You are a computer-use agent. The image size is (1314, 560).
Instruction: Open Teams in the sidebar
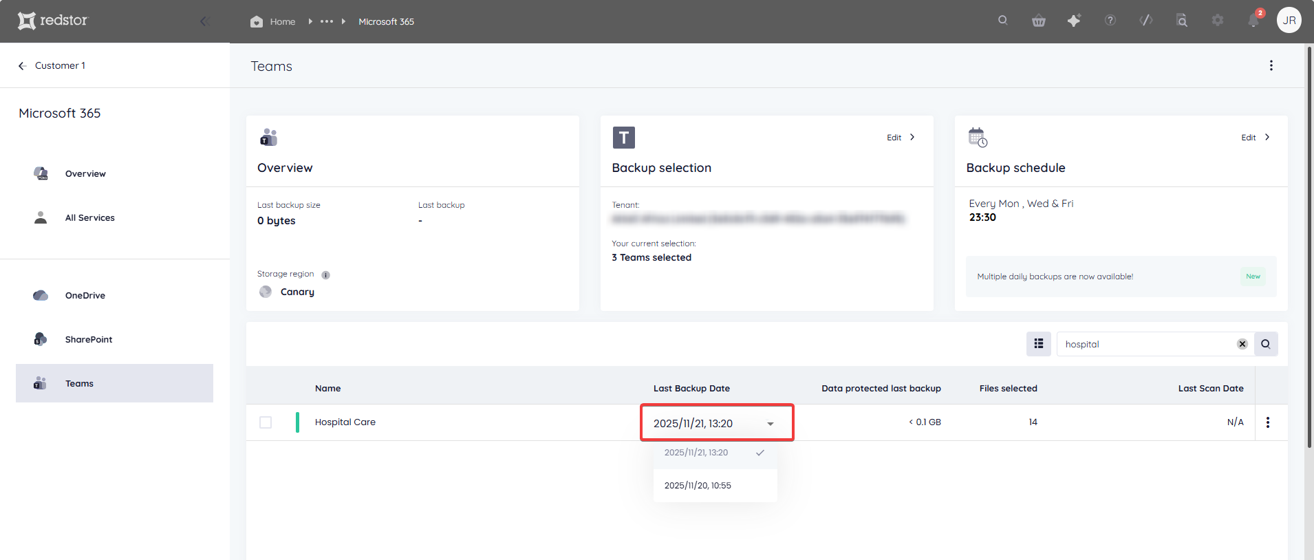point(114,383)
